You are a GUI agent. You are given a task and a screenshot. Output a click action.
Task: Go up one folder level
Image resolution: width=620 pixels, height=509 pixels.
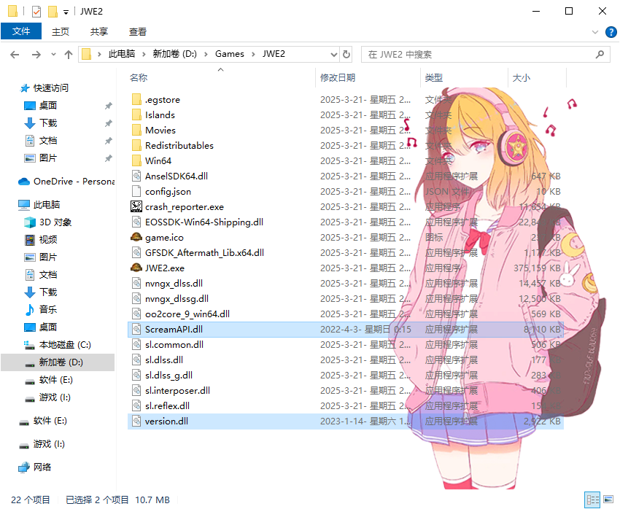[x=69, y=55]
